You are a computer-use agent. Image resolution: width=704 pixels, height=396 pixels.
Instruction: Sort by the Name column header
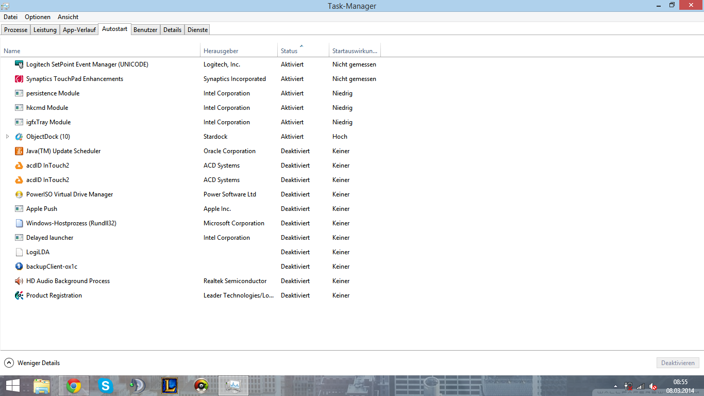pyautogui.click(x=100, y=51)
